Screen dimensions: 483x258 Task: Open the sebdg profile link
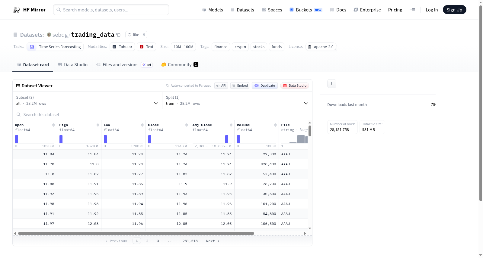point(60,35)
